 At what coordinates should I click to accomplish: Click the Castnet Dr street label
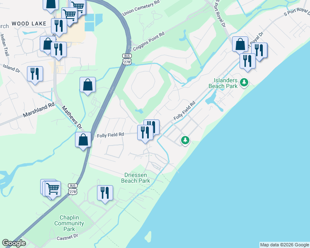tap(68, 237)
